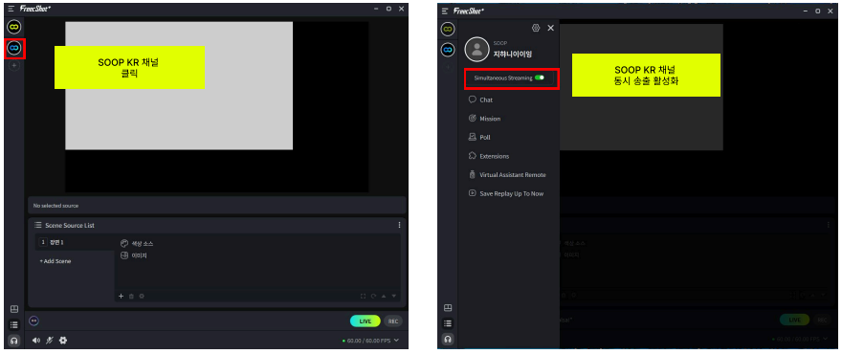Add a new channel with the plus icon in left window
This screenshot has width=842, height=354.
14,66
